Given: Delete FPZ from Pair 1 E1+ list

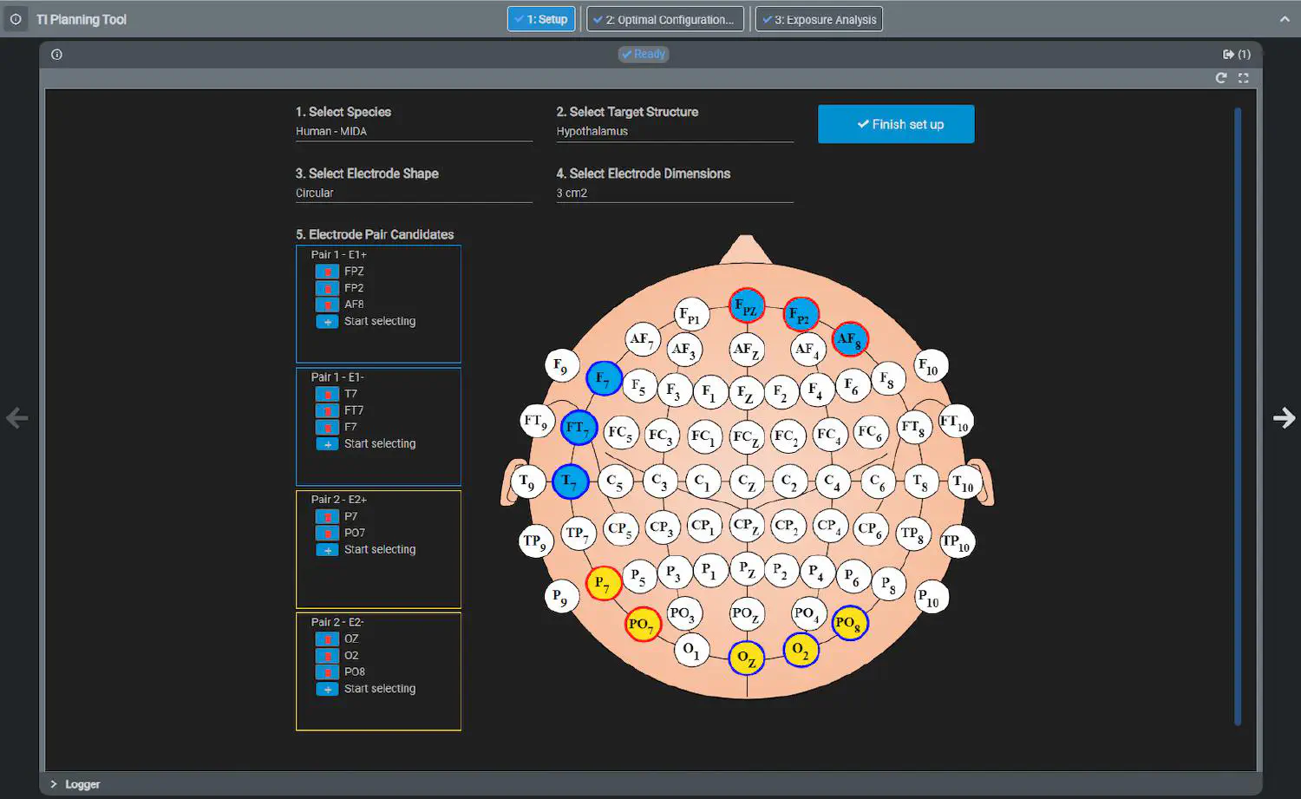Looking at the screenshot, I should 327,272.
